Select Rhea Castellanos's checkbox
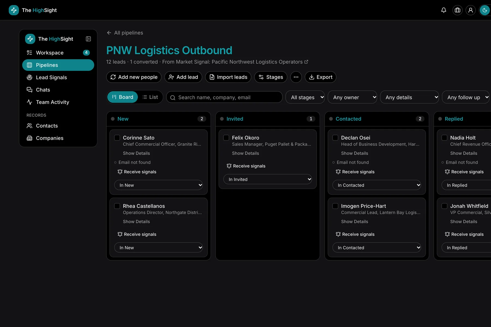 (x=117, y=206)
